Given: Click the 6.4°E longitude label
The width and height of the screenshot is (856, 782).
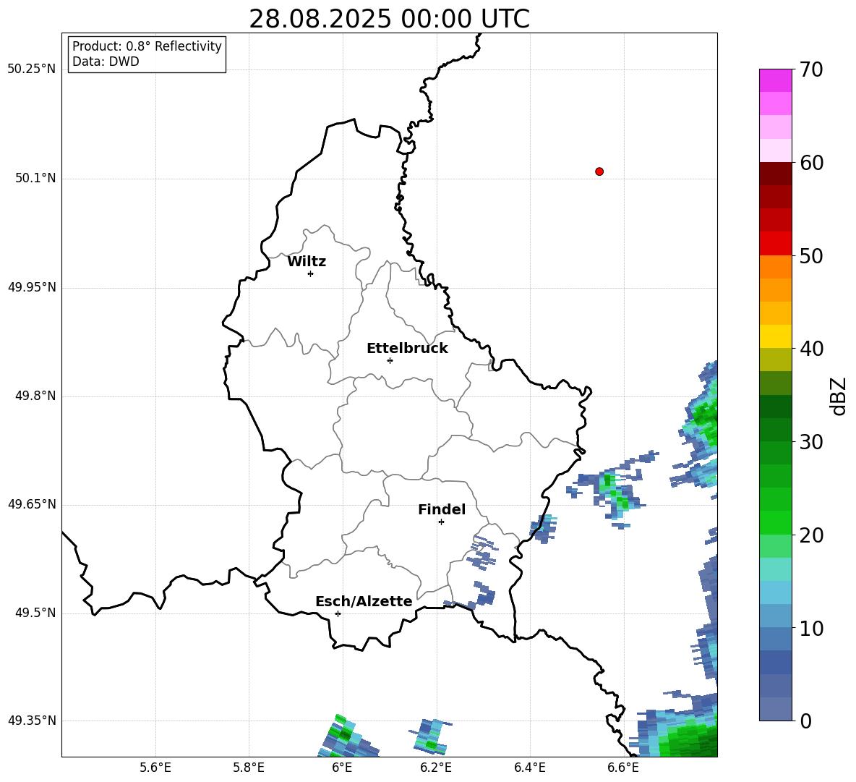Looking at the screenshot, I should point(529,768).
